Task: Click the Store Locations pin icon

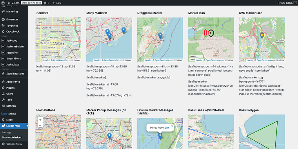Action: pyautogui.click(x=3, y=74)
